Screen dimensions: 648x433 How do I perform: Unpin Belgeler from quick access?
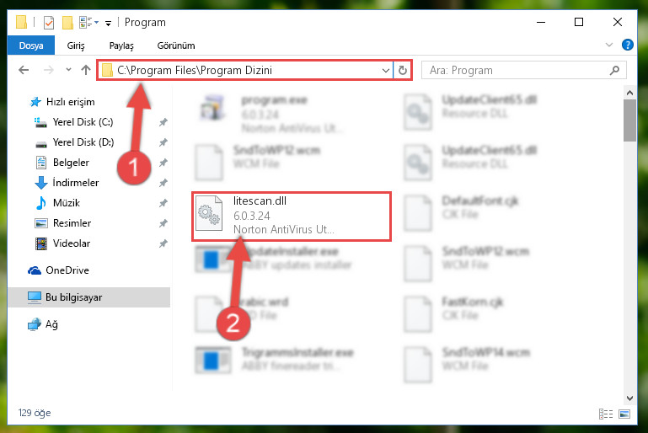coord(163,163)
